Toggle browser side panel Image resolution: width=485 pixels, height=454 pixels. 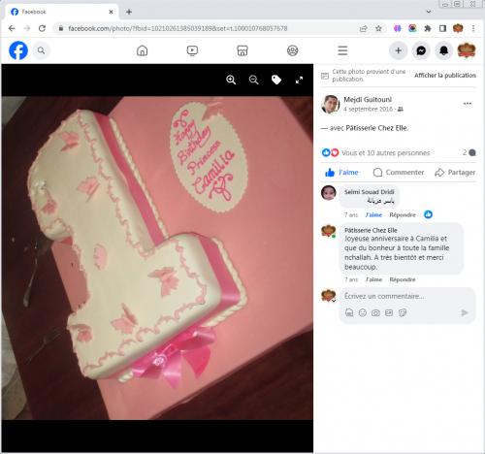point(442,28)
